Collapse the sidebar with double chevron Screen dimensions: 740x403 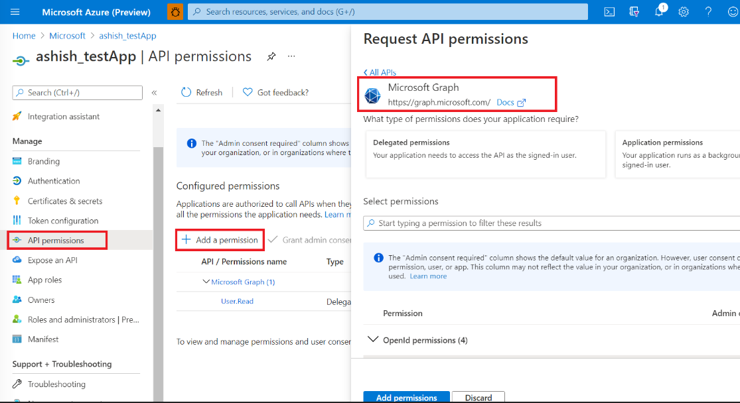point(155,93)
